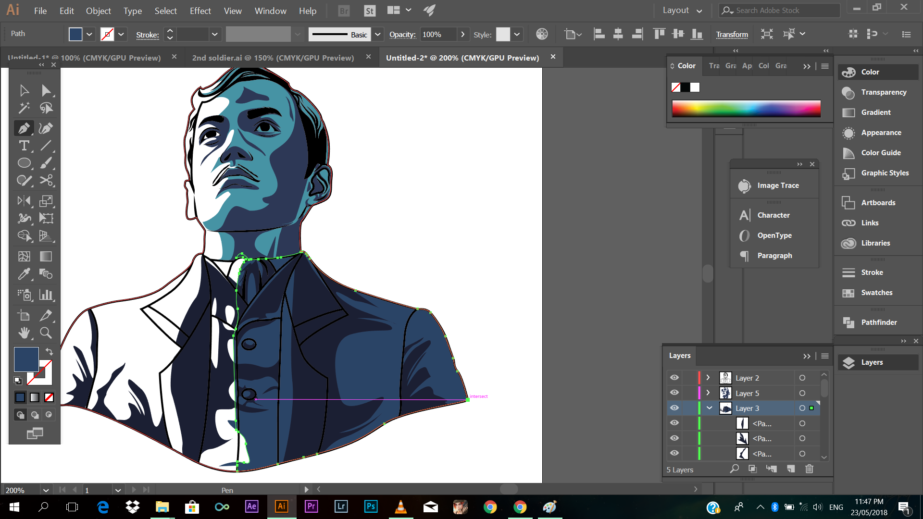
Task: Open the Window menu
Action: (270, 11)
